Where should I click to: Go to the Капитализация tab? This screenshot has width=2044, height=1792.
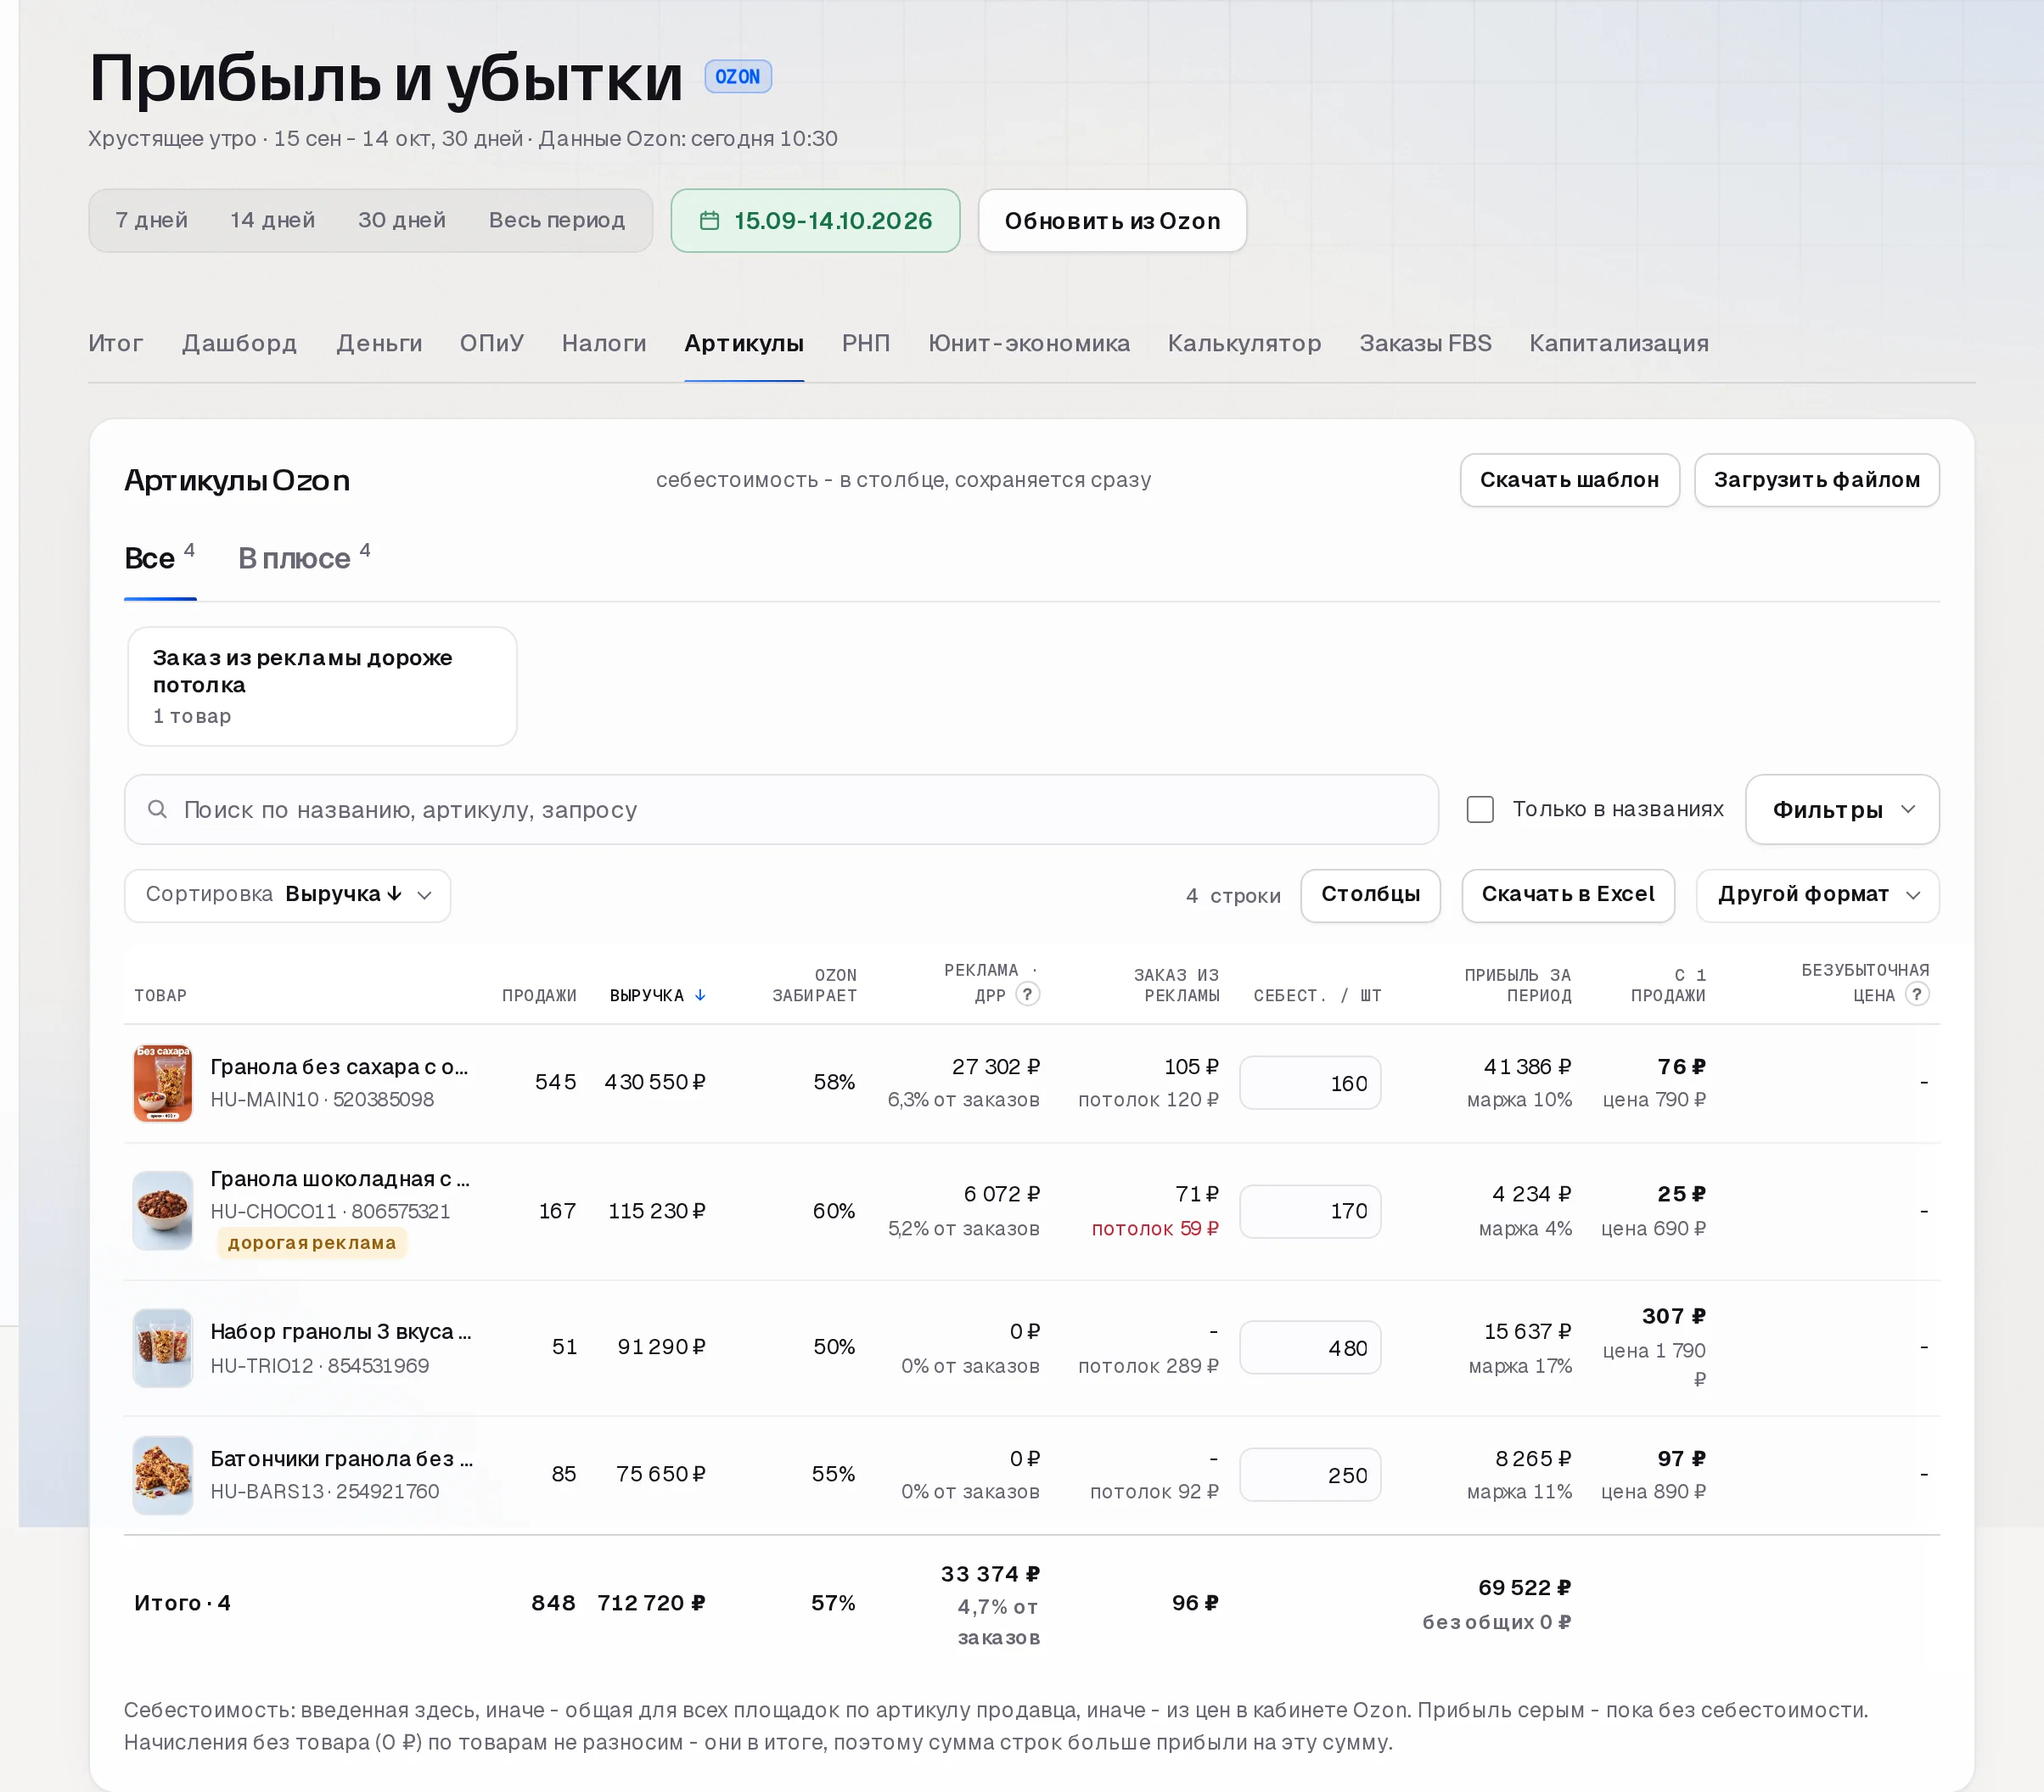[1618, 343]
